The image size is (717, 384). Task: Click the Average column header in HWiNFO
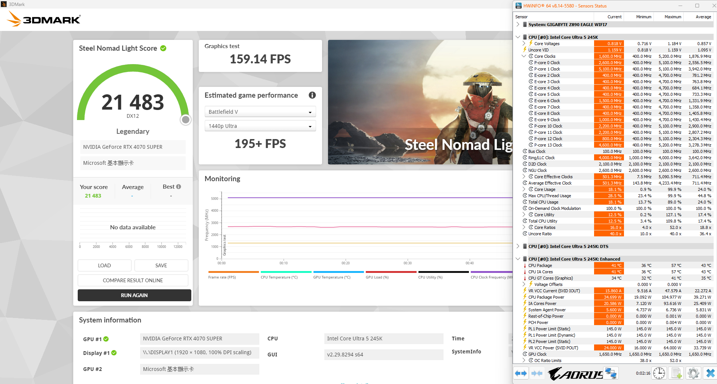(x=698, y=17)
